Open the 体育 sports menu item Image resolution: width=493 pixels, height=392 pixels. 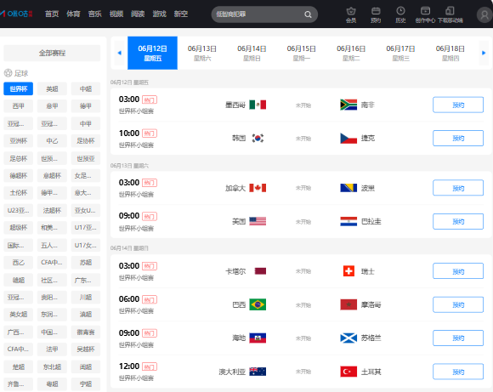(73, 14)
